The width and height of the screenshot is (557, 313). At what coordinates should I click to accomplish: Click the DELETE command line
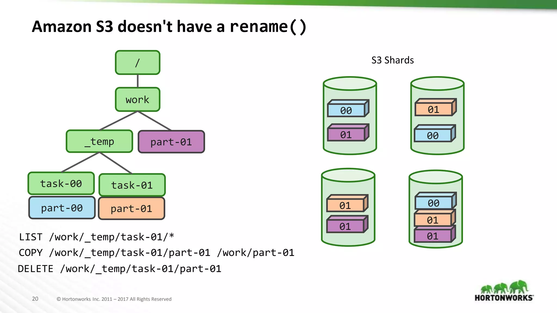click(x=120, y=269)
